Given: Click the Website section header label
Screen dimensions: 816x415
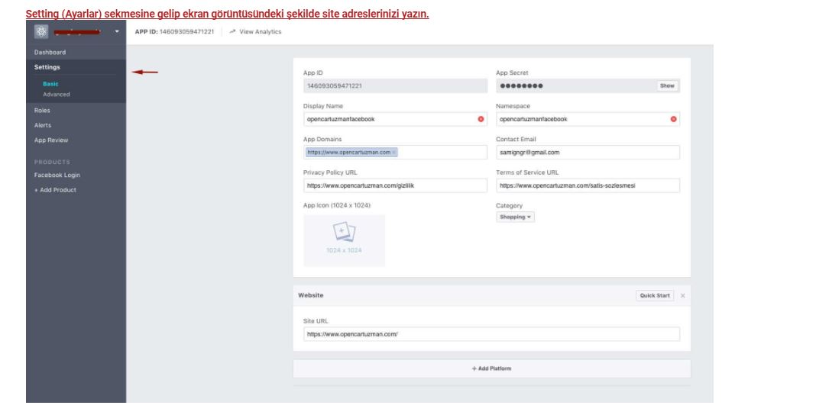Looking at the screenshot, I should click(311, 295).
